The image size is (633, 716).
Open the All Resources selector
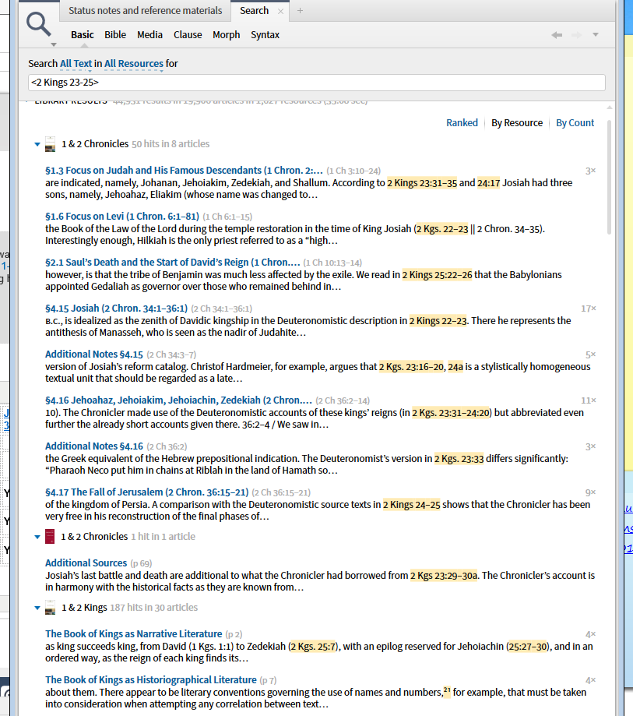(x=134, y=64)
